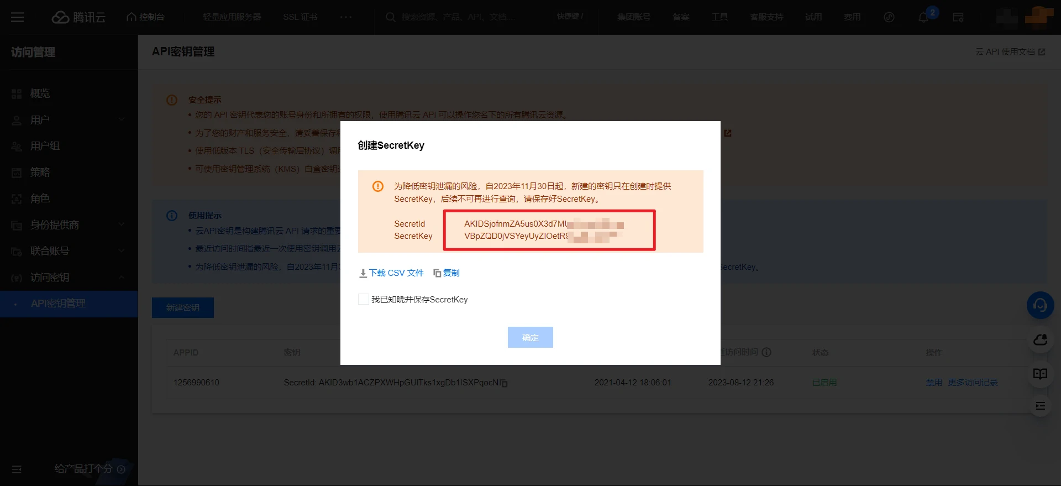This screenshot has height=486, width=1061.
Task: Collapse the sidebar with the bottom icon
Action: tap(17, 469)
